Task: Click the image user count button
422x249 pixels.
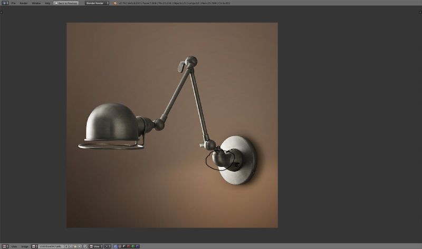Action: tap(66, 246)
